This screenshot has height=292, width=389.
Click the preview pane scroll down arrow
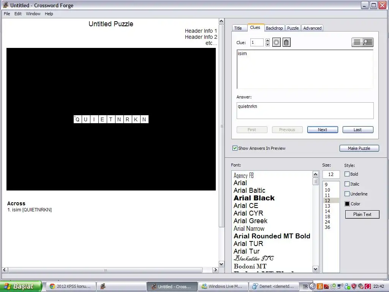[x=221, y=264]
